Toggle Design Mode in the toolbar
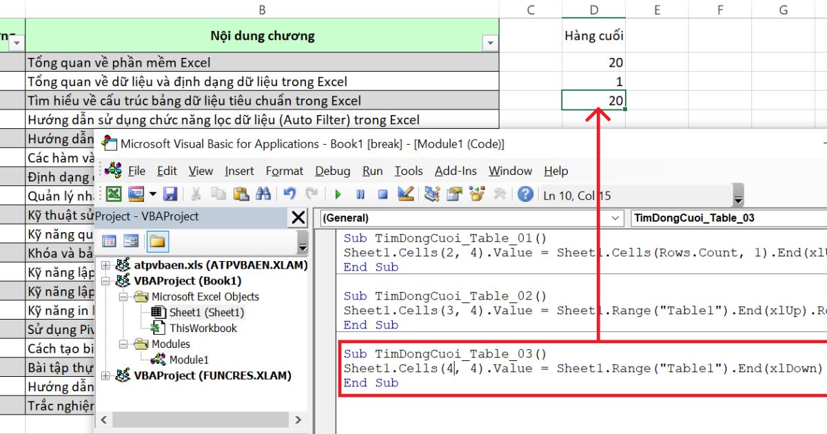This screenshot has width=827, height=434. [x=404, y=194]
